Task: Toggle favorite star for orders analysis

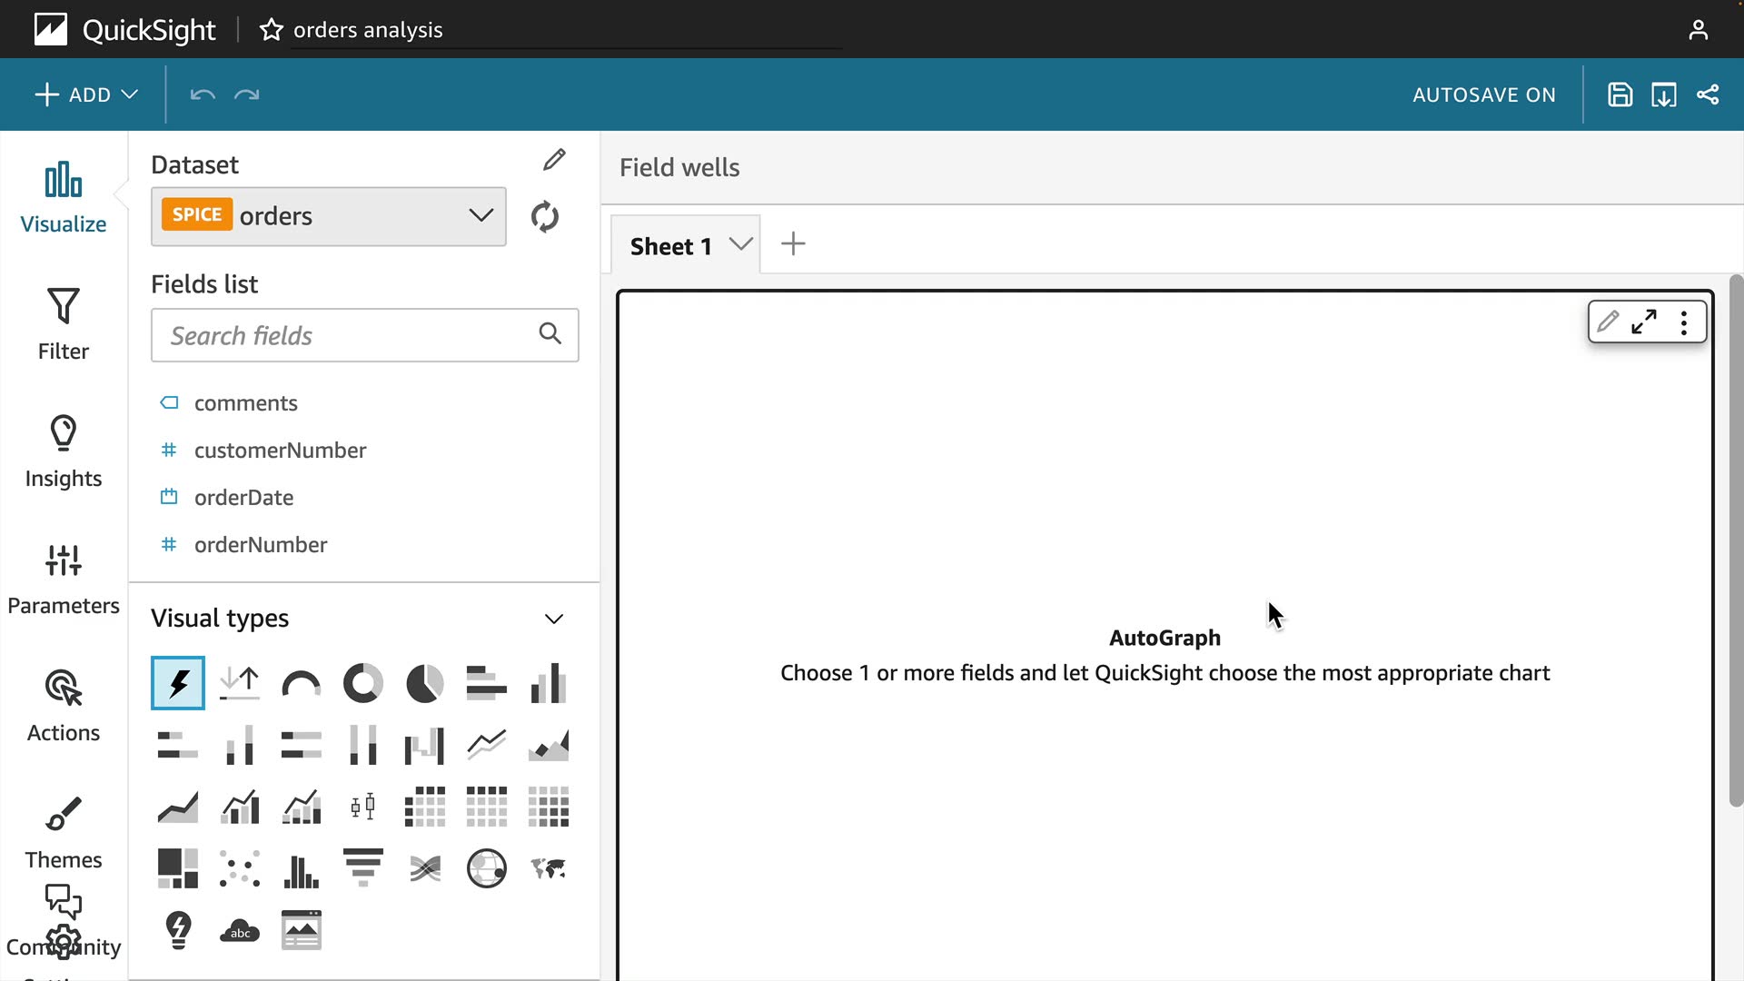Action: (x=271, y=30)
